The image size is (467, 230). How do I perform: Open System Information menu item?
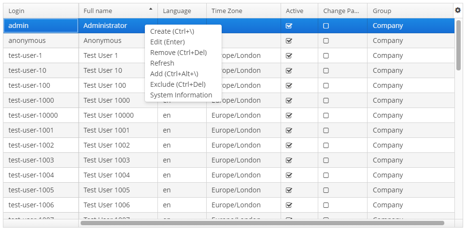(x=181, y=95)
